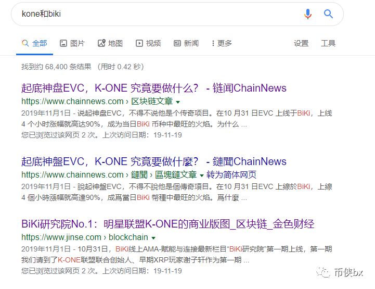Click the visit note under jinse result

[x=101, y=271]
